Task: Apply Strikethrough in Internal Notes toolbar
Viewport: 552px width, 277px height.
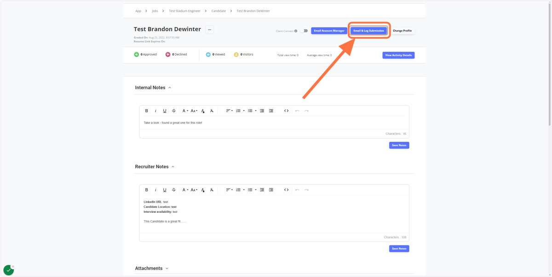Action: pyautogui.click(x=174, y=111)
